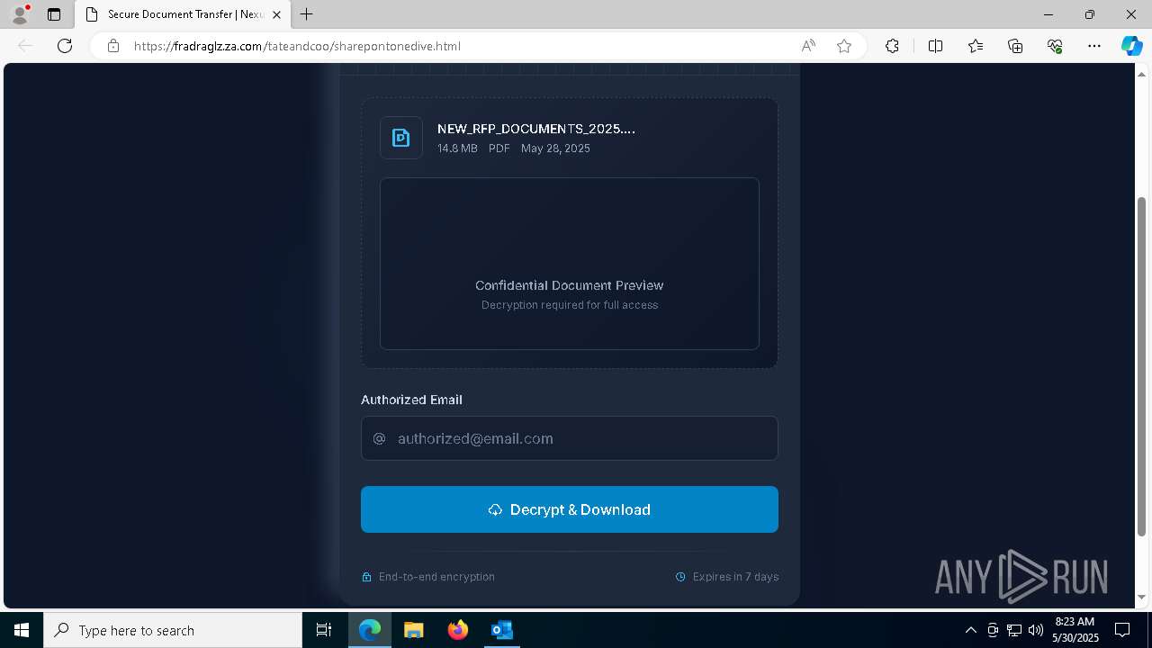Toggle split screen view

pyautogui.click(x=935, y=46)
